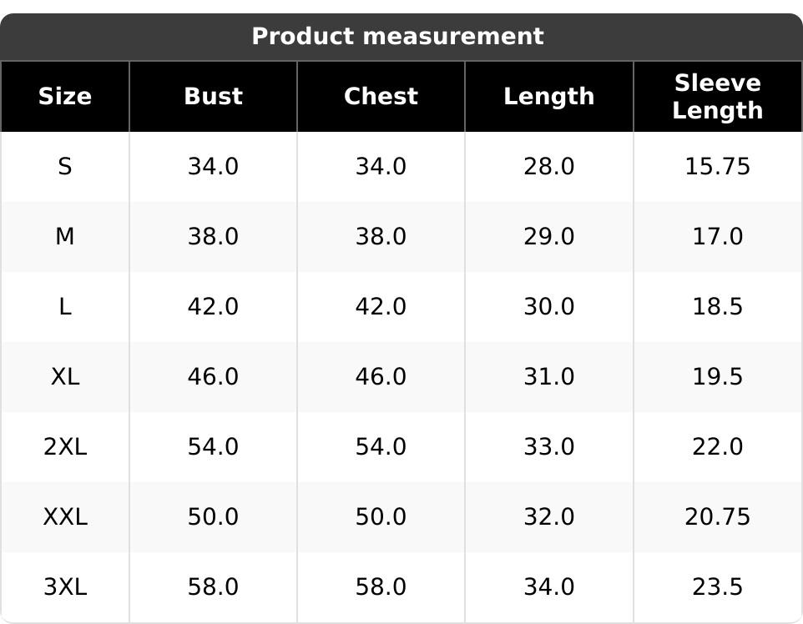Viewport: 803px width, 624px height.
Task: Click the 3XL size row label
Action: (x=65, y=587)
